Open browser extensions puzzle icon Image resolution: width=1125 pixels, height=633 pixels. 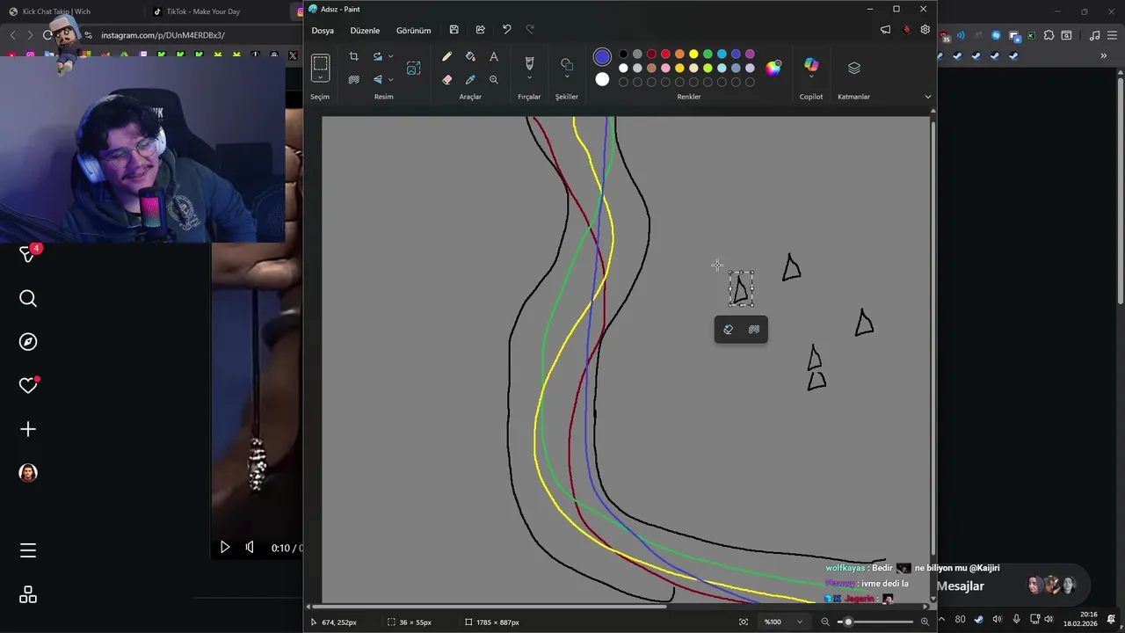[1049, 35]
